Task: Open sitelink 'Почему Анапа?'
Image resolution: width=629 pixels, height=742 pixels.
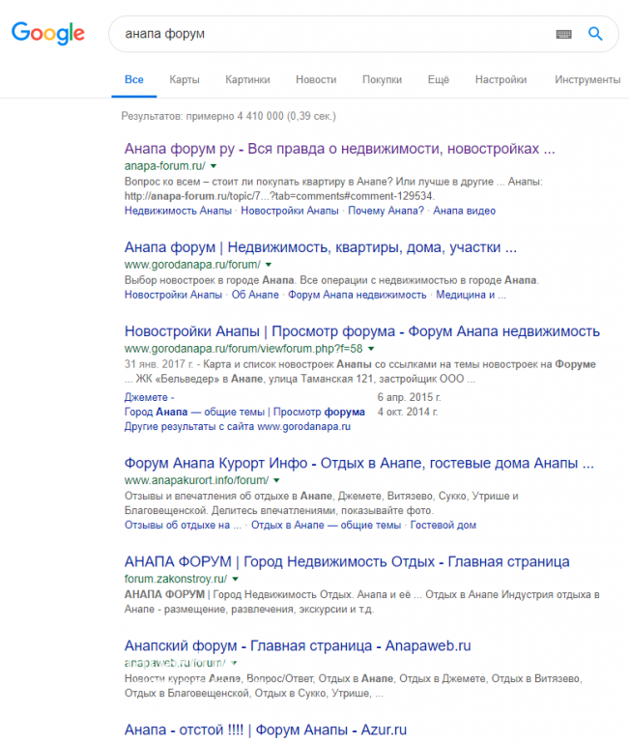Action: coord(386,211)
